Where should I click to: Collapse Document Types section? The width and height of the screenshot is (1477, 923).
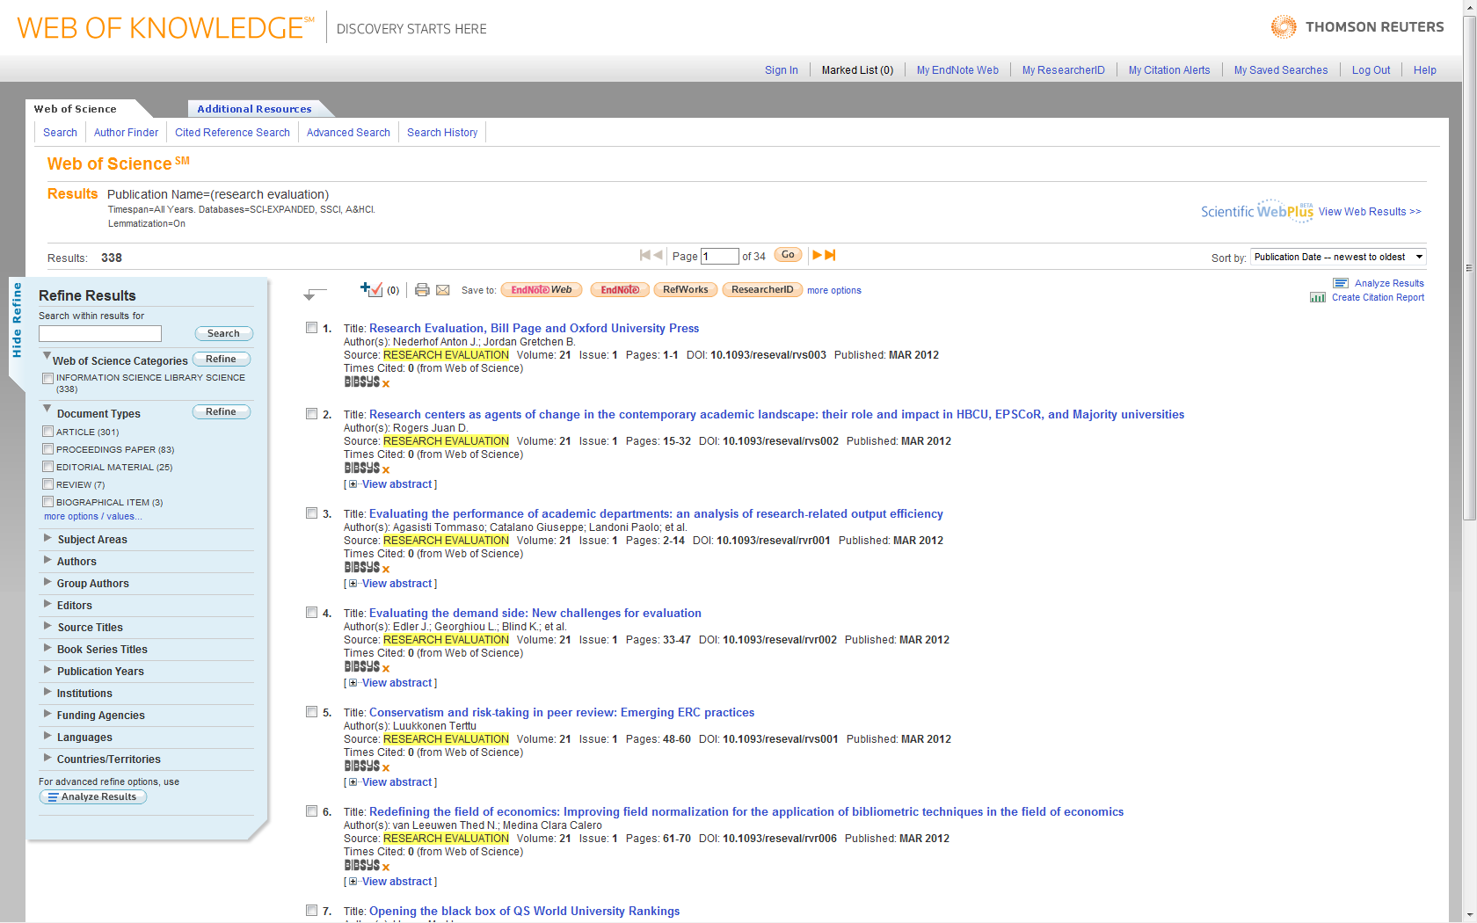47,409
